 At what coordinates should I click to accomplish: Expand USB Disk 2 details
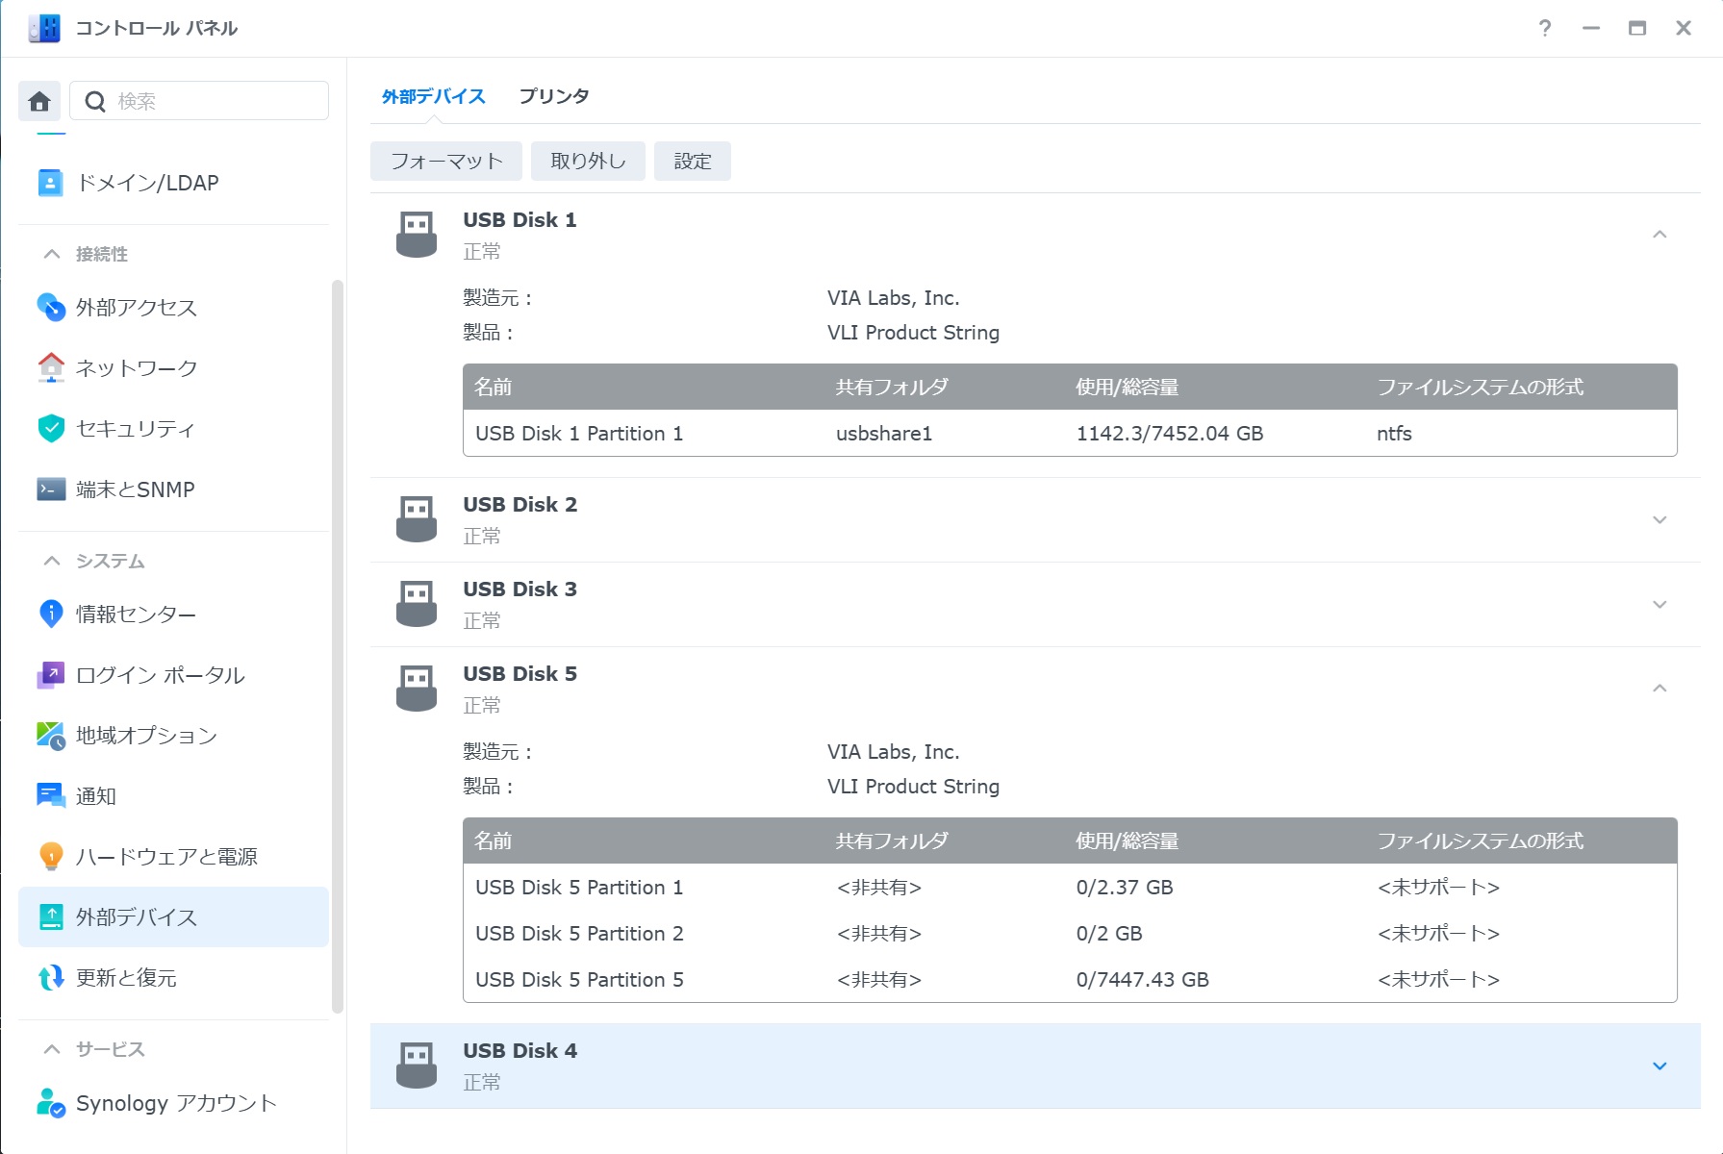1660,519
